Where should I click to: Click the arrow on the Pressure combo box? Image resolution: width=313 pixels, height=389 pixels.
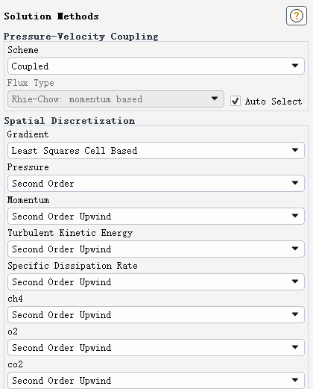coord(295,183)
